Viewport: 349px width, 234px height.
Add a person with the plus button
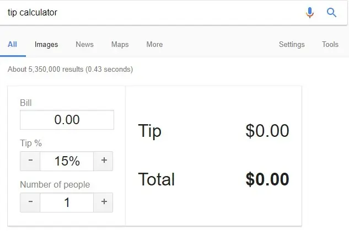(104, 202)
